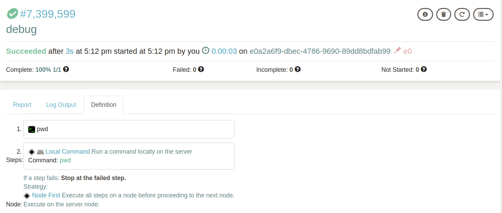Click the help icon beside Failed: 0
The image size is (502, 213).
200,69
